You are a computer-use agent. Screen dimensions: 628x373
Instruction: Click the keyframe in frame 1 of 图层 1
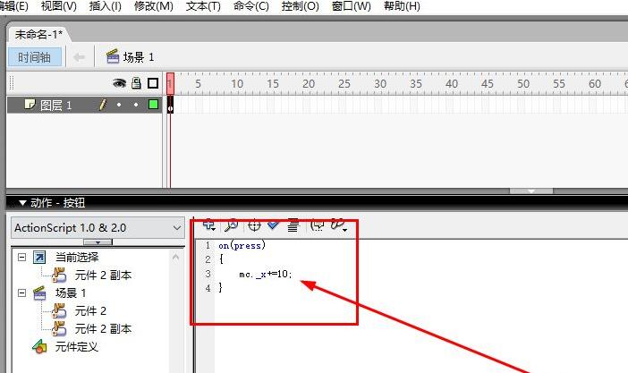(x=170, y=105)
